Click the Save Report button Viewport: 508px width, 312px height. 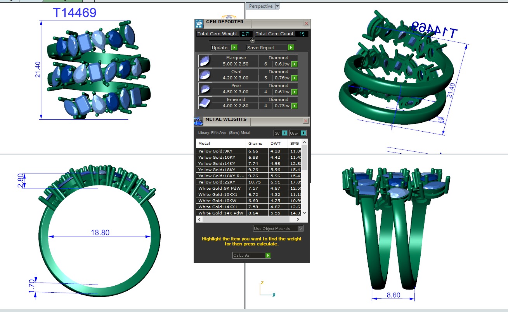click(270, 48)
